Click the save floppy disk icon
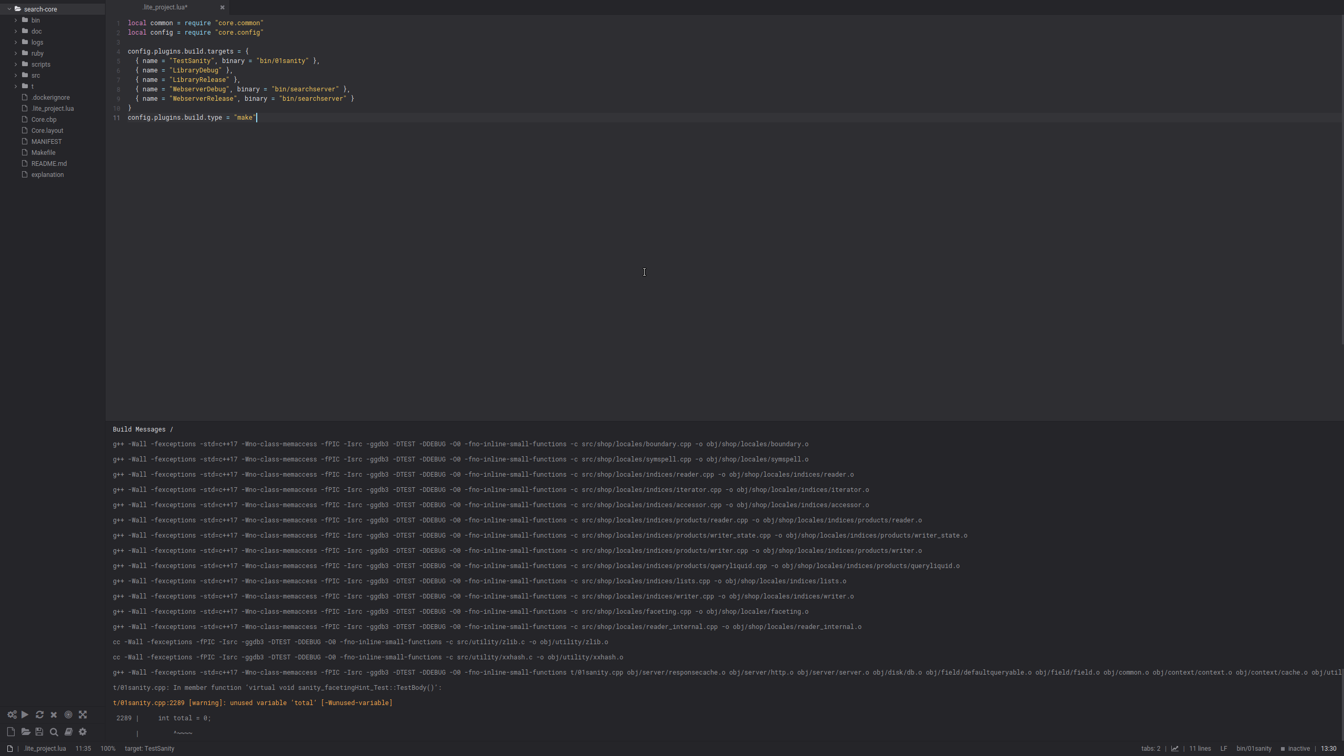 coord(39,732)
